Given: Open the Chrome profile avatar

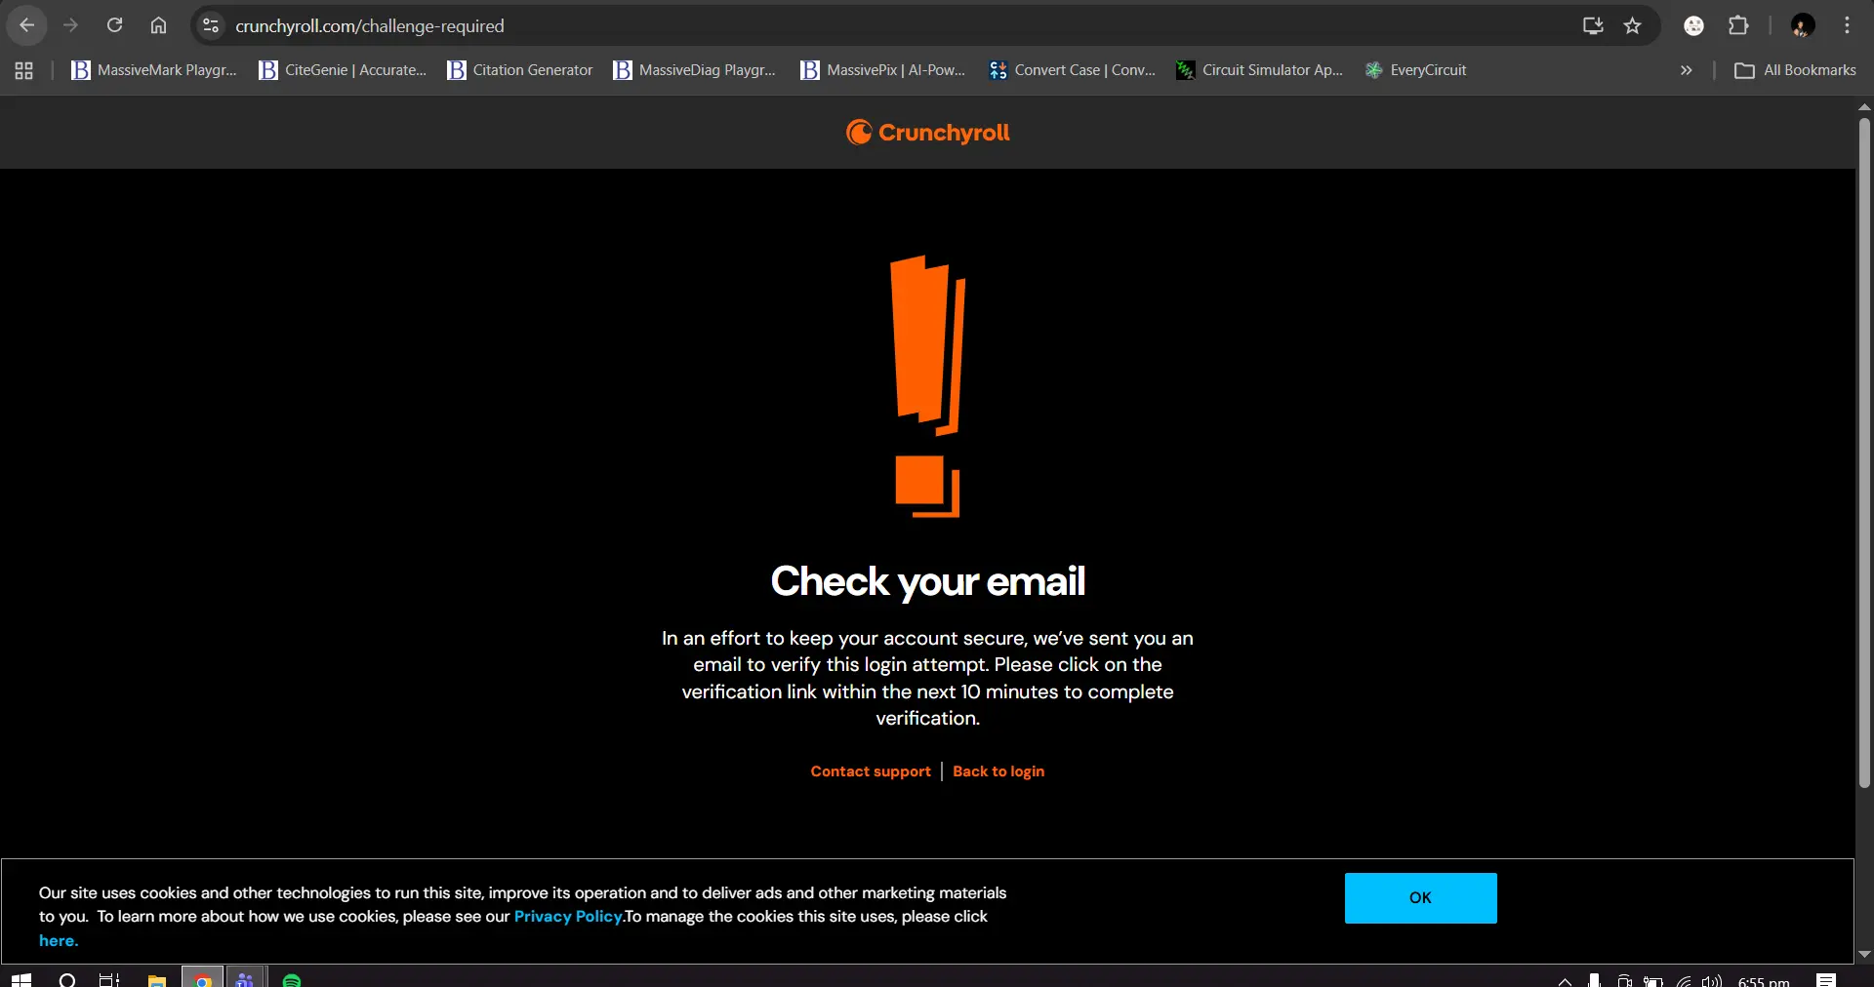Looking at the screenshot, I should pyautogui.click(x=1803, y=25).
